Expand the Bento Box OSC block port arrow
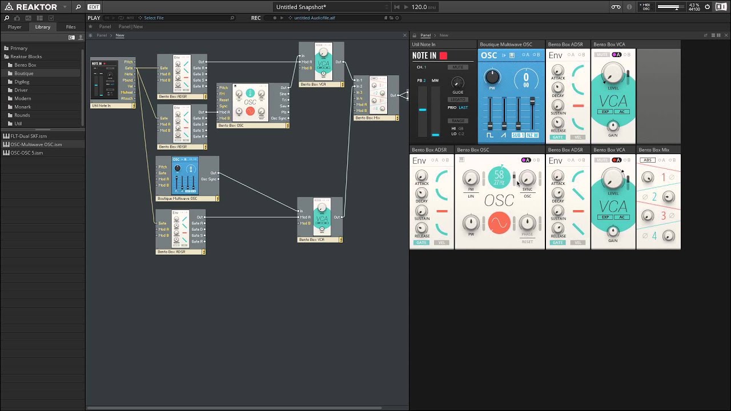 [x=287, y=126]
